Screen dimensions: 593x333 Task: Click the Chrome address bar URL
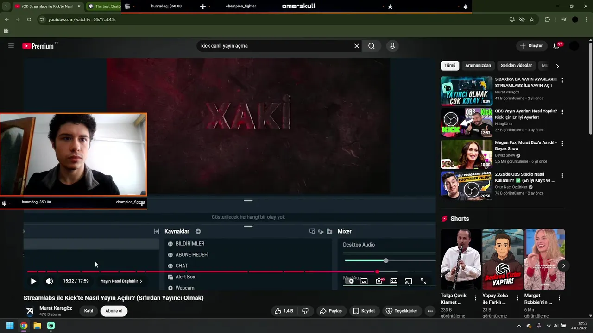[x=82, y=19]
